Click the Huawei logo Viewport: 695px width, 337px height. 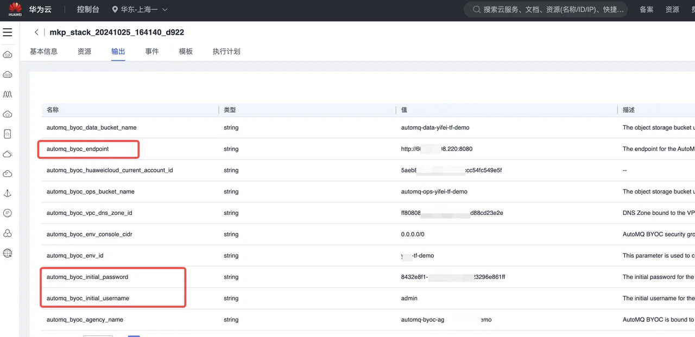[15, 10]
